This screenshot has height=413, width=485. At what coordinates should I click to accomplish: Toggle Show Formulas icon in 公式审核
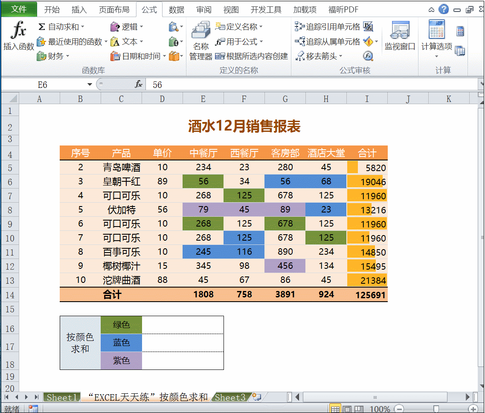tap(368, 26)
